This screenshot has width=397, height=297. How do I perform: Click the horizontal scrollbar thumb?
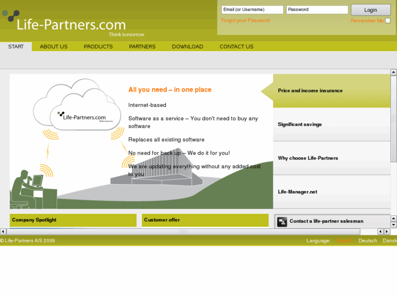point(183,232)
